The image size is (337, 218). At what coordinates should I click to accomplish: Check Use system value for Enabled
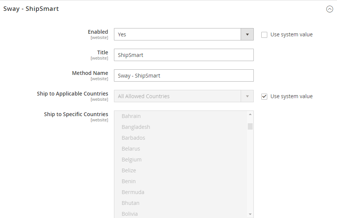coord(264,34)
